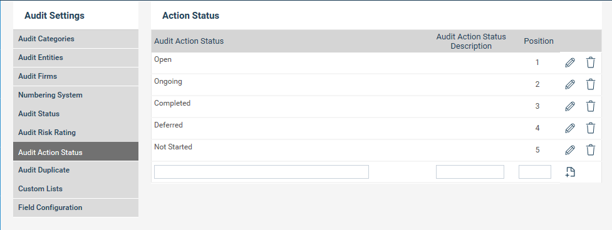Edit the Not Started status
Screen dimensions: 612x230
tap(570, 149)
